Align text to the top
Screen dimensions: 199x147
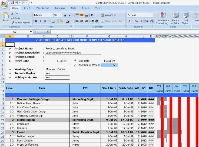[x=77, y=15]
